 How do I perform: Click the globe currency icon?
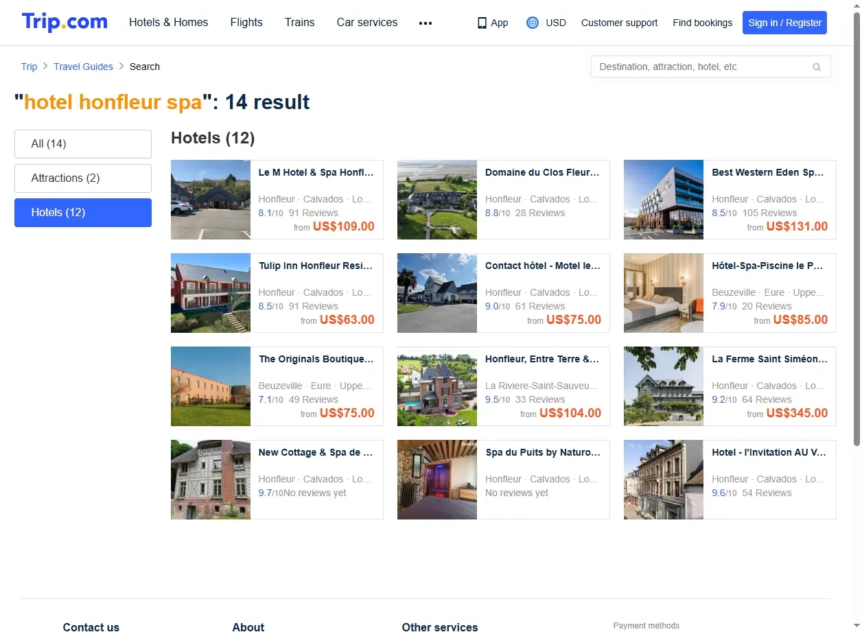(x=533, y=23)
